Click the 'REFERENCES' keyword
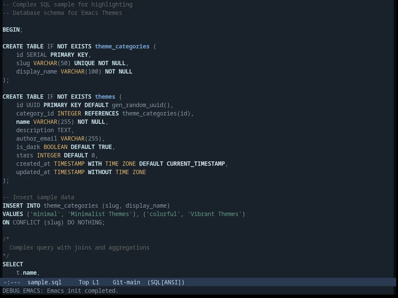 click(102, 113)
